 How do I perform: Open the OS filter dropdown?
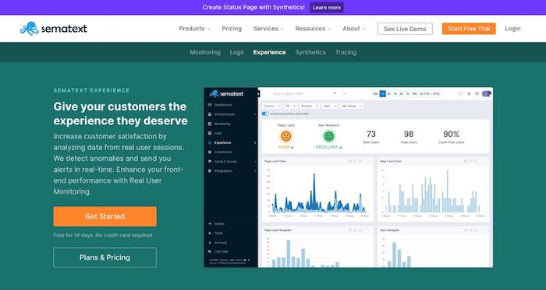(291, 106)
